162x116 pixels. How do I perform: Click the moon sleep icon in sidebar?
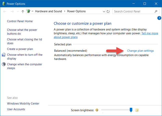4,64
